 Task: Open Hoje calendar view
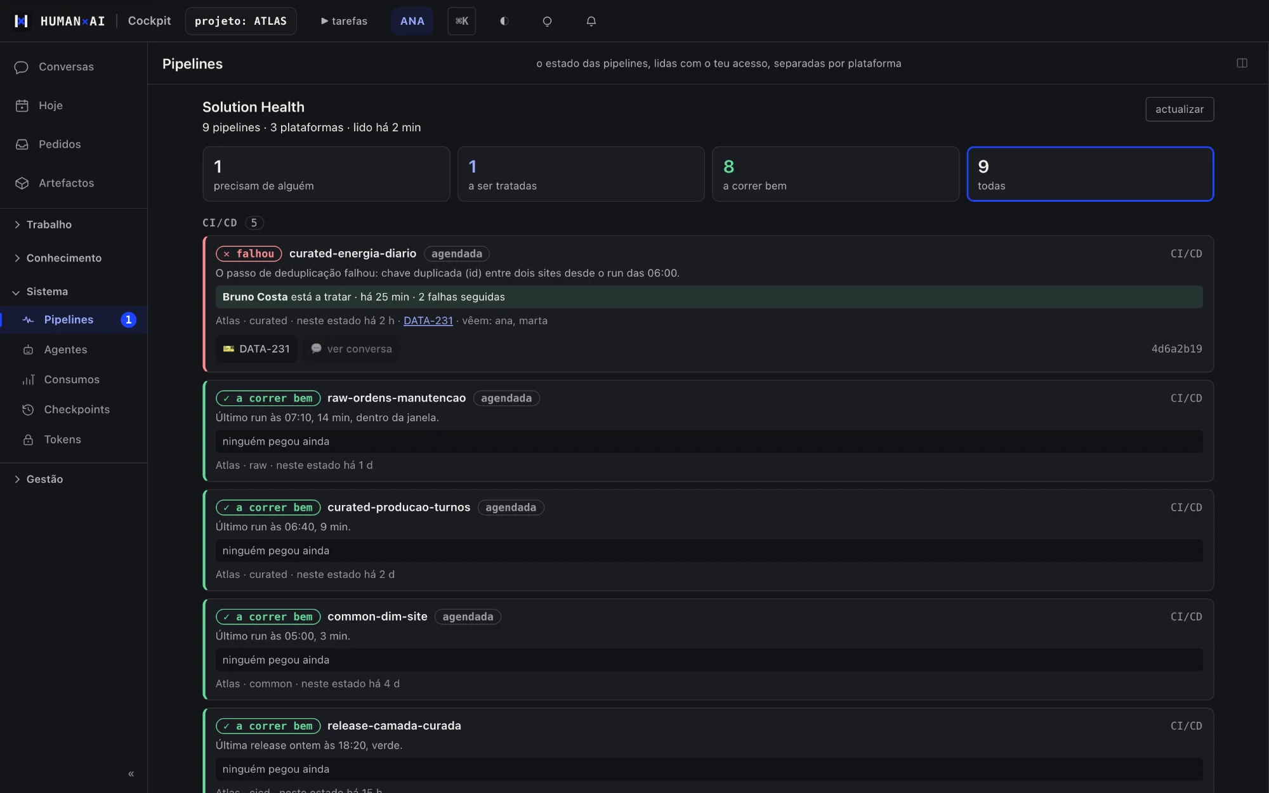tap(74, 105)
